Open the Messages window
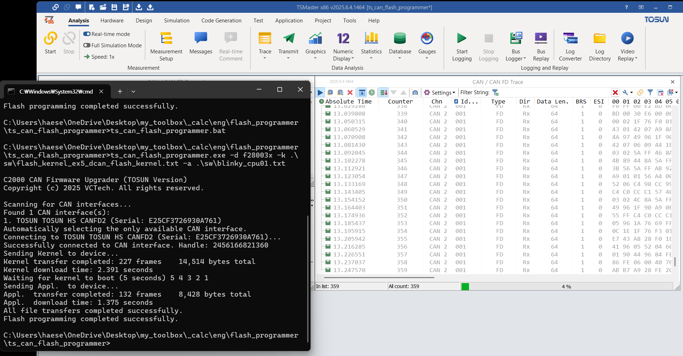Image resolution: width=683 pixels, height=356 pixels. [201, 43]
